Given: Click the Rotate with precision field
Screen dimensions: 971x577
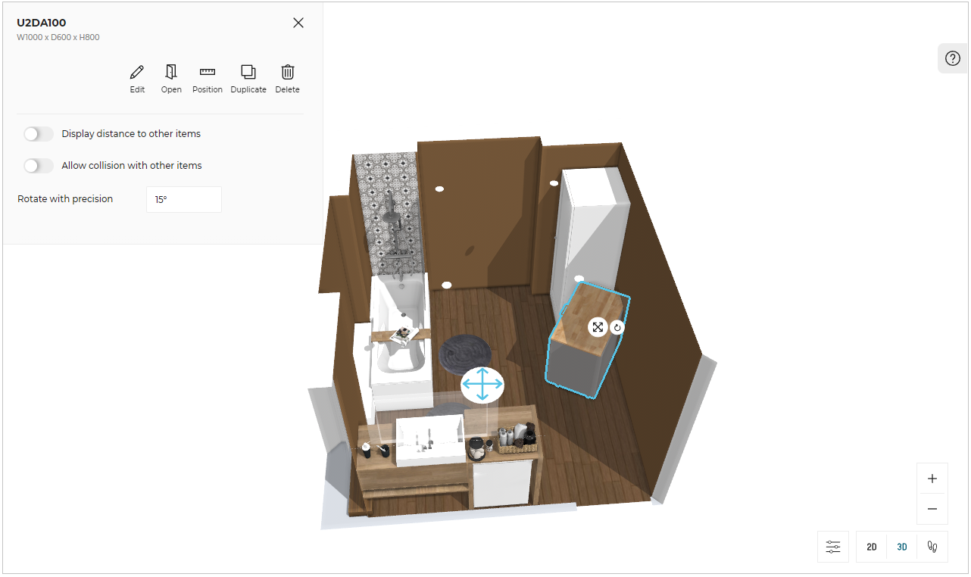Looking at the screenshot, I should pyautogui.click(x=184, y=200).
